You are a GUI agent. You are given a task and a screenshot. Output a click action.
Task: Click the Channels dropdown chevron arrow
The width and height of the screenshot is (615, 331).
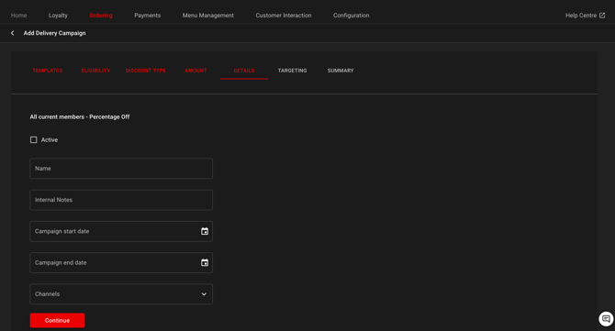point(204,294)
